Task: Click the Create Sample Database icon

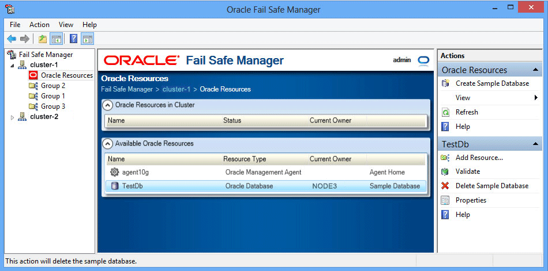Action: pos(445,83)
